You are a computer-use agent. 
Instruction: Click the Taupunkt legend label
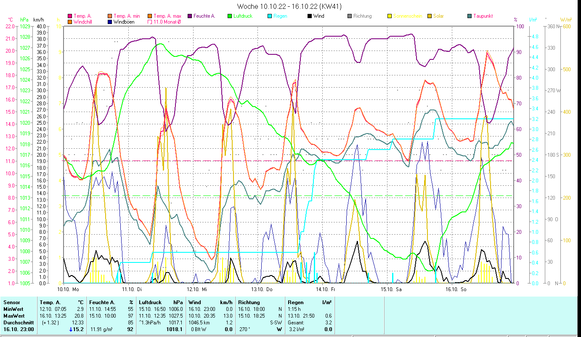click(x=483, y=16)
